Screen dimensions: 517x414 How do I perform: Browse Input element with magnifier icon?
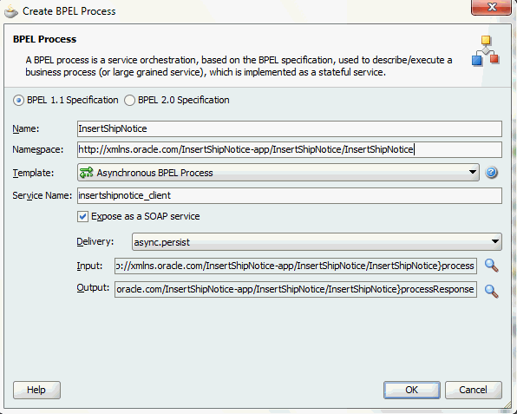point(491,266)
